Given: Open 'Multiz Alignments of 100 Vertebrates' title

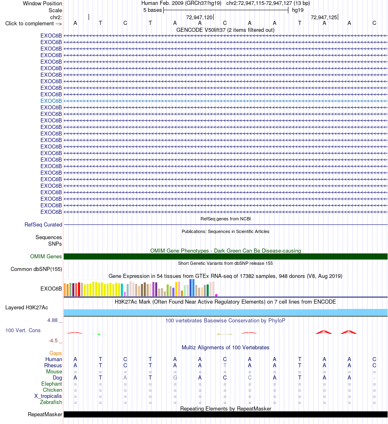Looking at the screenshot, I should coord(225,347).
